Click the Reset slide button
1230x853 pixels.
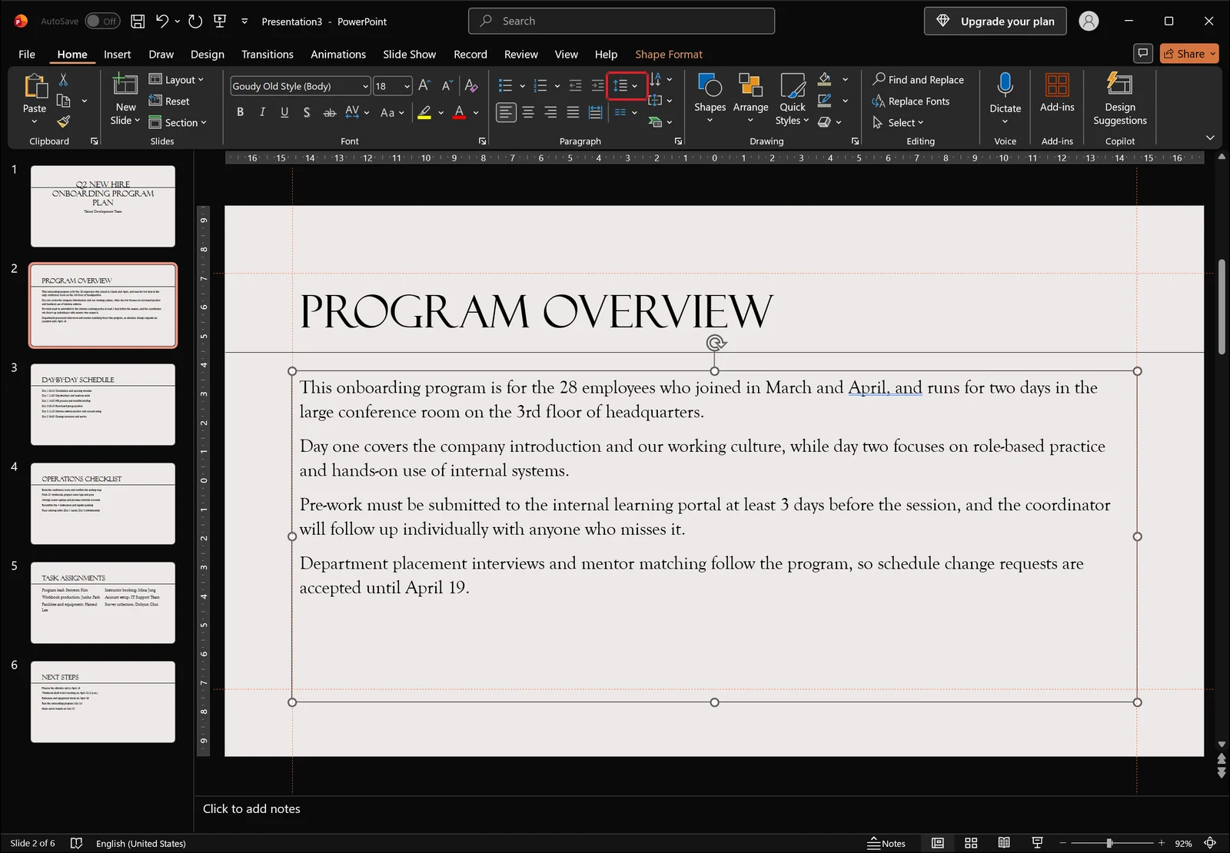(x=169, y=101)
